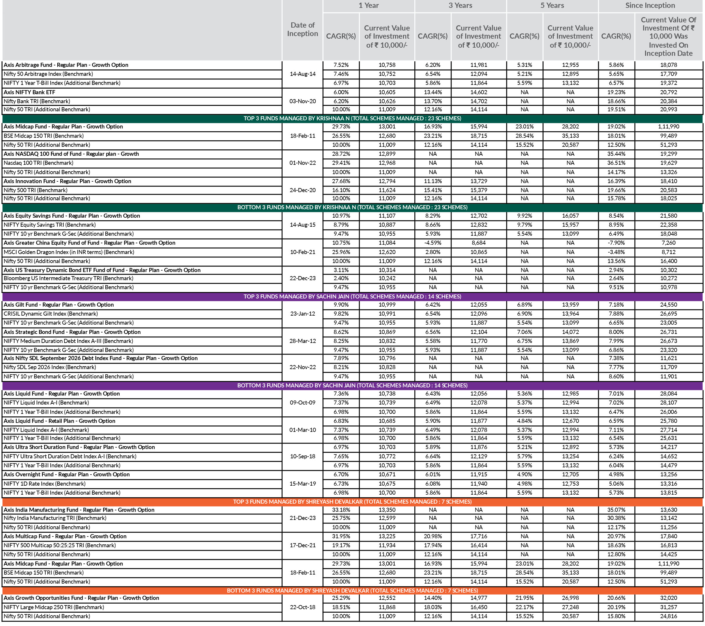This screenshot has height=626, width=705.
Task: Select 'Nifty India Manufacturing TRI (Benchmark)' label
Action: 55,518
